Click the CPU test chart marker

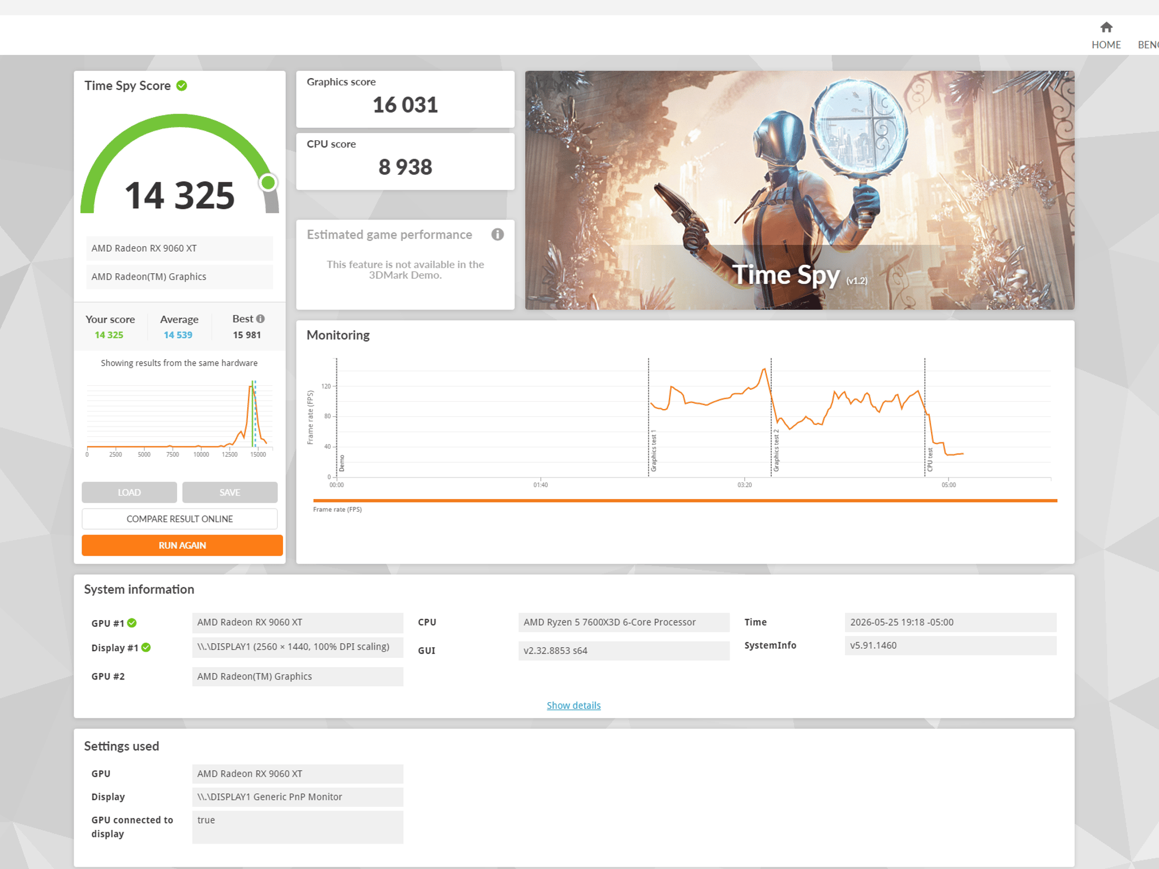point(929,459)
